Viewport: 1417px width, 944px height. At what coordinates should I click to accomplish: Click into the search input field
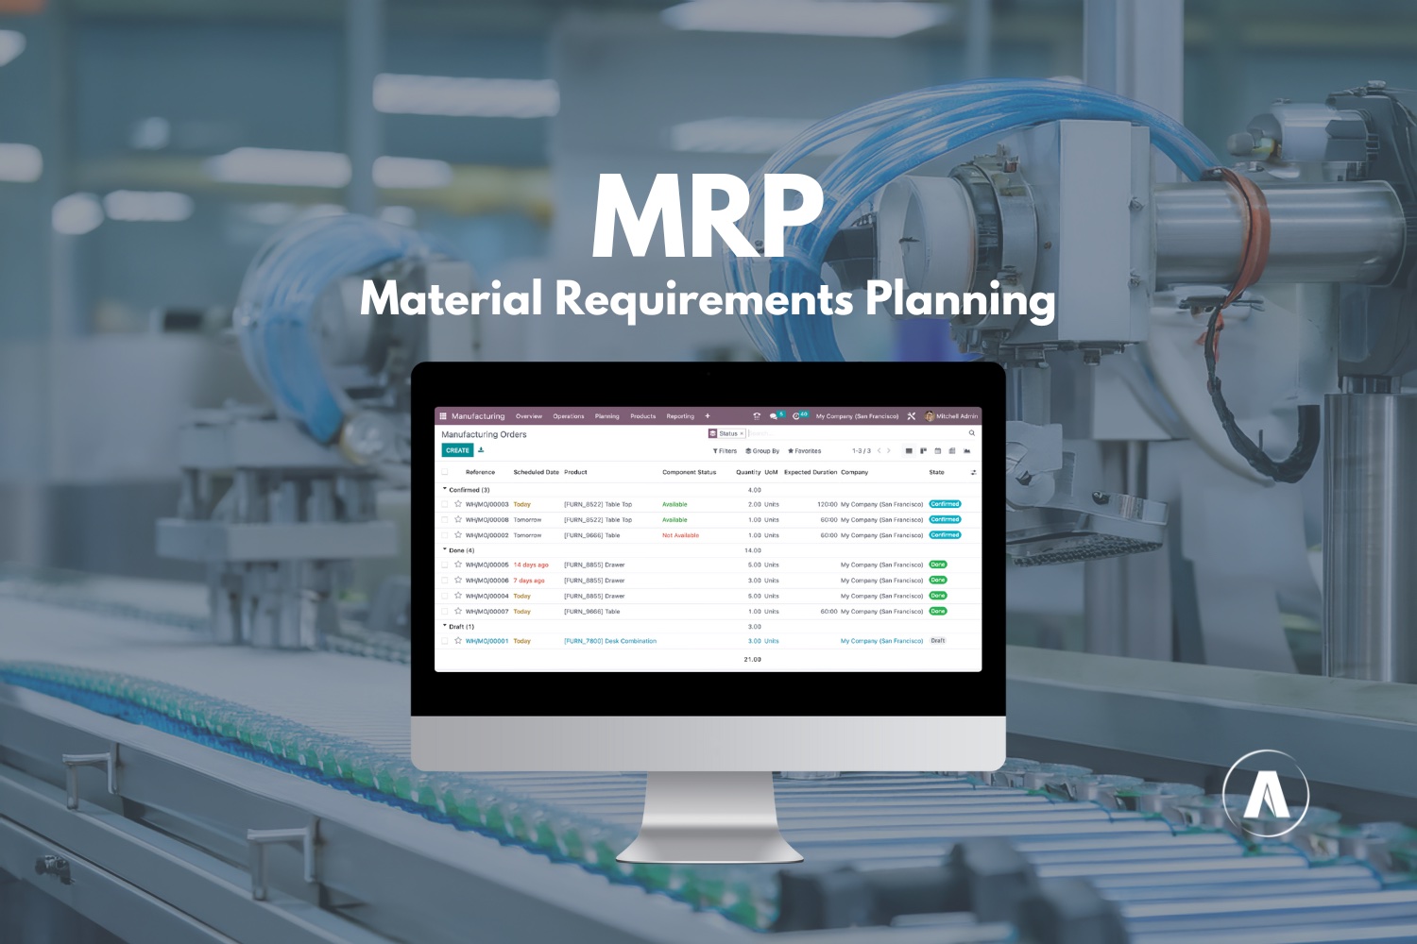coord(855,434)
